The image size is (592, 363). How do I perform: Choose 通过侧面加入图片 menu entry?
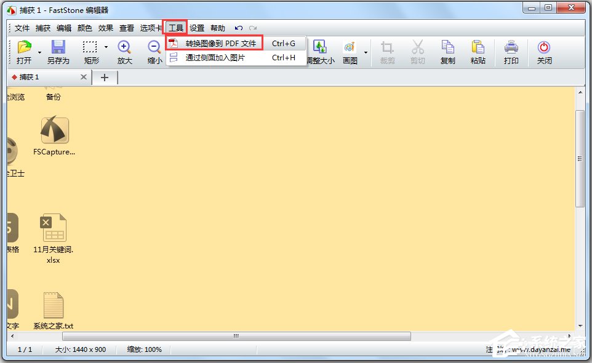coord(236,57)
